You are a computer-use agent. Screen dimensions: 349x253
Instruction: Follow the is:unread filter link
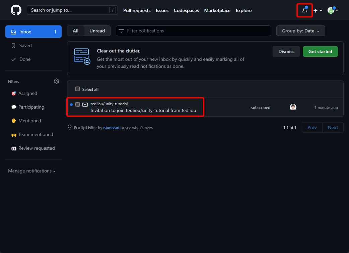click(x=111, y=128)
